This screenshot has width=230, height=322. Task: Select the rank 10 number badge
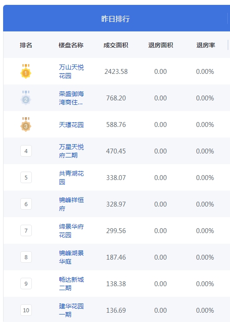[x=26, y=310]
